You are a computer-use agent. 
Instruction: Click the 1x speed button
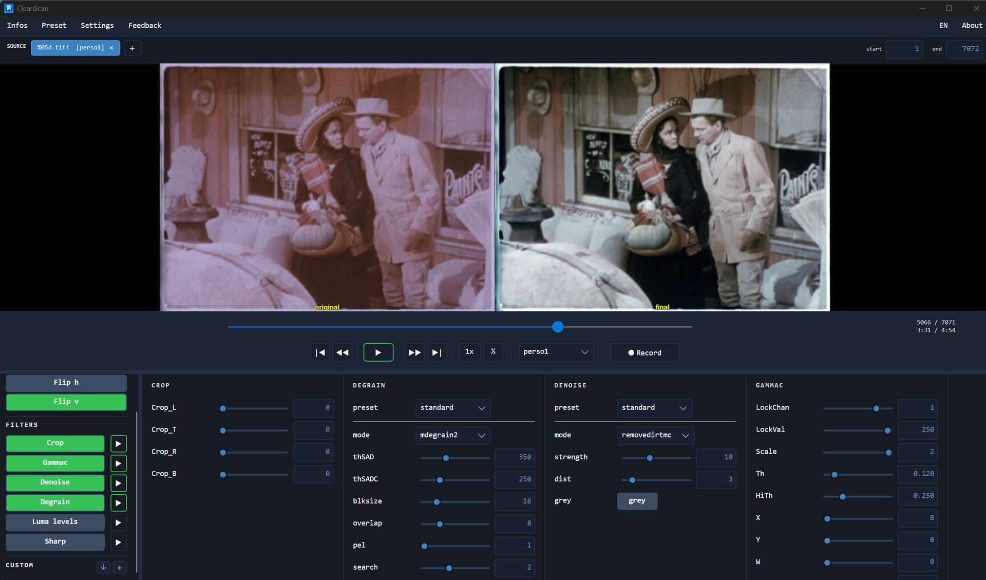coord(469,352)
